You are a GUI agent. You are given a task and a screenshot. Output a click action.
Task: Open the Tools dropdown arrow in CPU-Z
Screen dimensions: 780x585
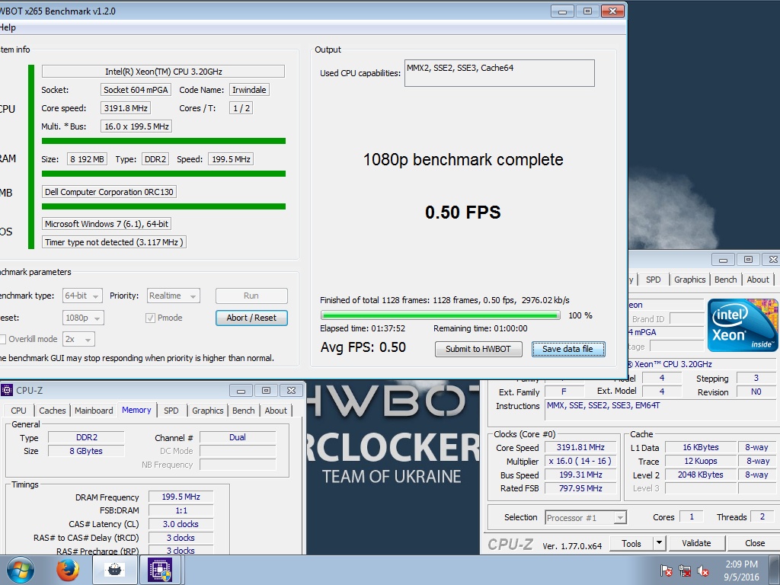[659, 543]
